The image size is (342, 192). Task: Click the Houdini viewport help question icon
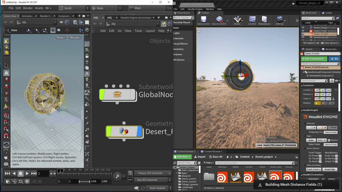coord(87,30)
